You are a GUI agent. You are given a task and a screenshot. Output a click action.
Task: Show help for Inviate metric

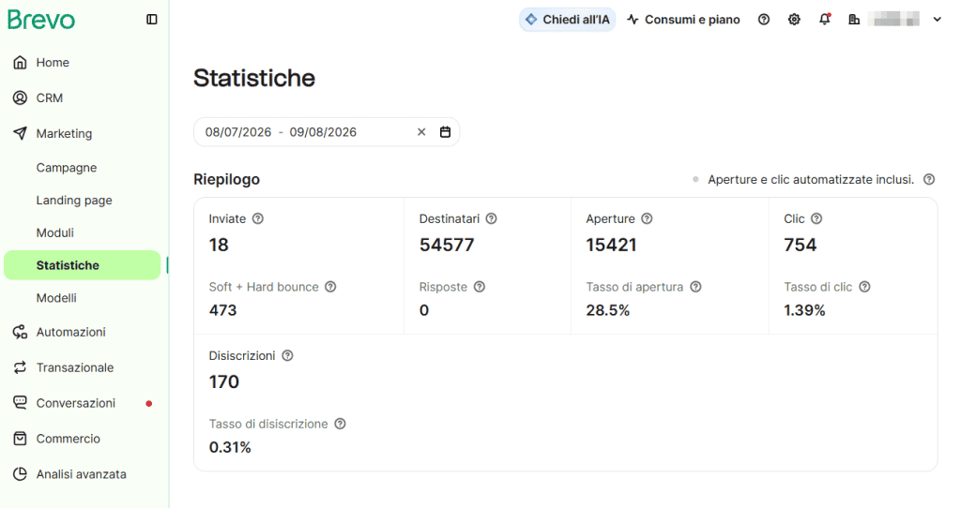coord(258,218)
